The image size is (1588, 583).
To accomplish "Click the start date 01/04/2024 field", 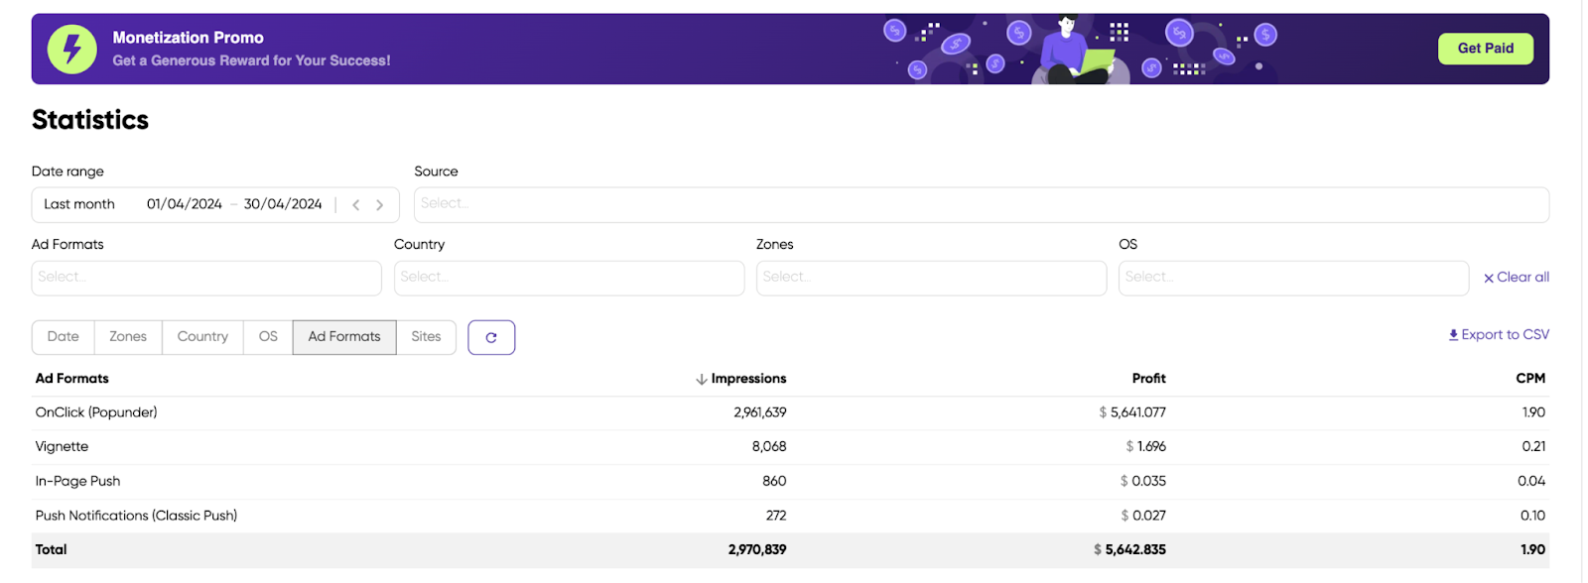I will point(185,204).
